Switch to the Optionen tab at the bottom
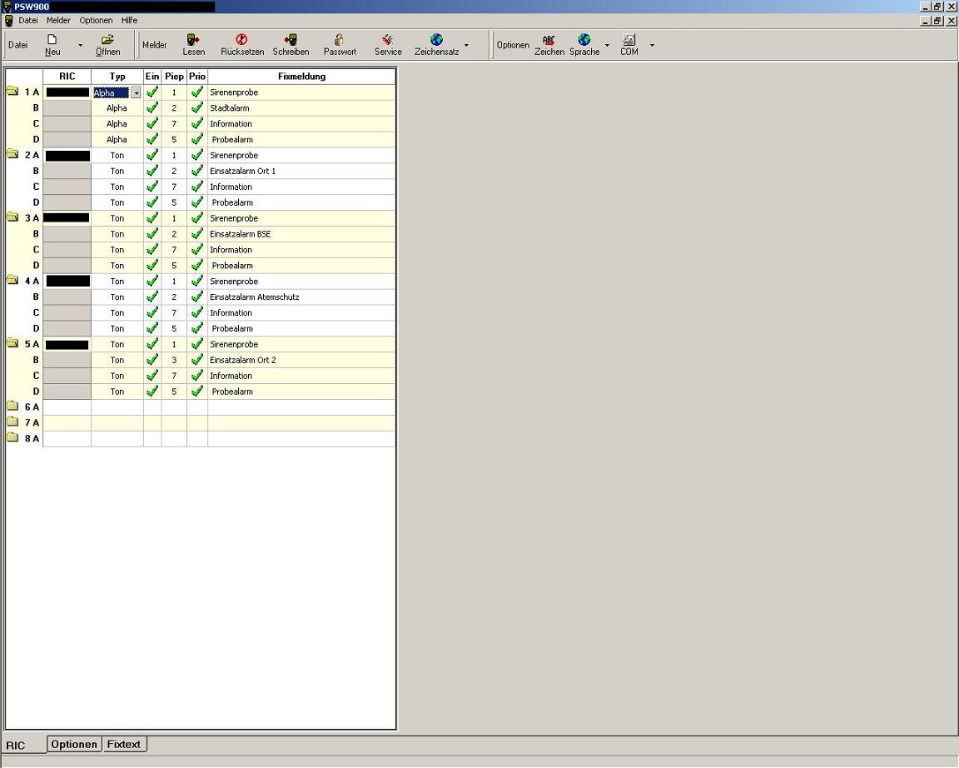Image resolution: width=959 pixels, height=768 pixels. (73, 744)
